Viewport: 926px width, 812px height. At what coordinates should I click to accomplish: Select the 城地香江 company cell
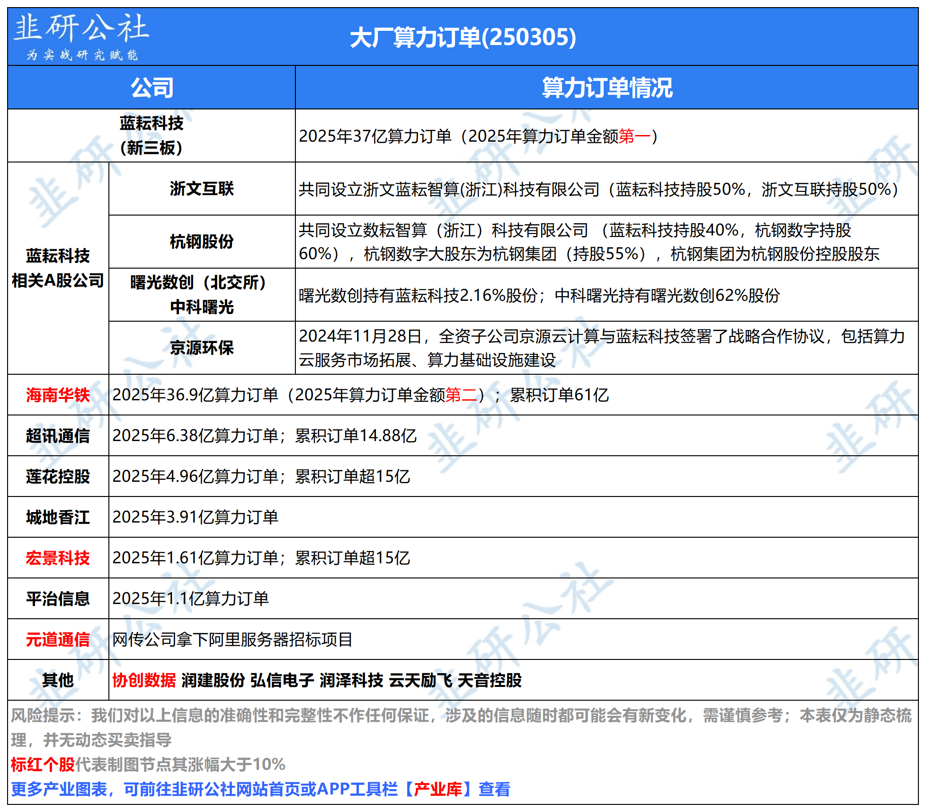click(x=58, y=517)
